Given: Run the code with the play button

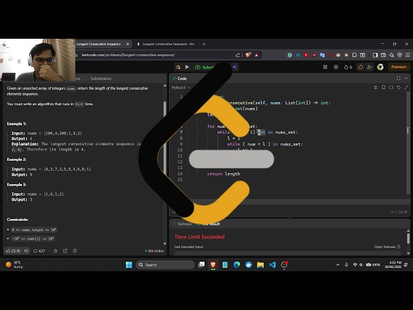Looking at the screenshot, I should tap(187, 67).
